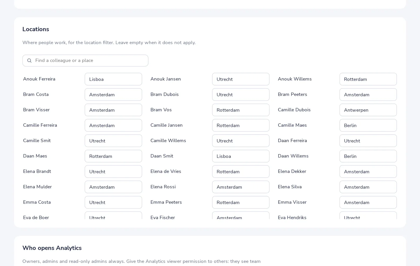The width and height of the screenshot is (420, 266).
Task: Edit Elena Mulder's location field
Action: click(113, 187)
